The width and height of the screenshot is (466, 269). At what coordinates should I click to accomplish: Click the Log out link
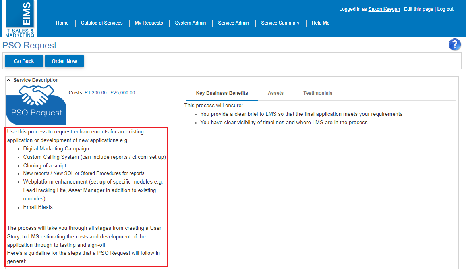click(445, 9)
